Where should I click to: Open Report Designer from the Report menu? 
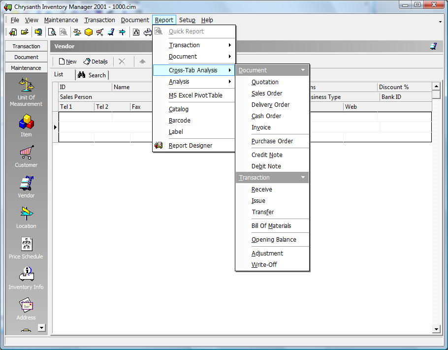point(190,146)
